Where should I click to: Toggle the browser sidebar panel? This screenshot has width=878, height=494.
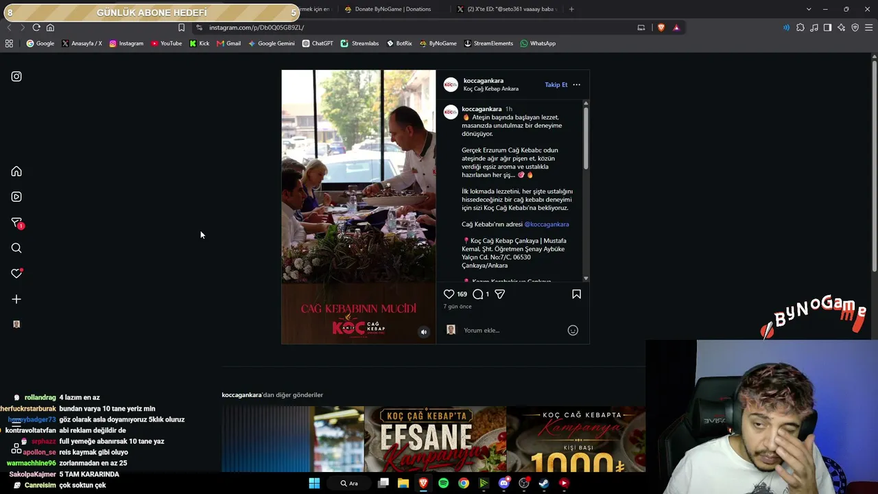[x=828, y=27]
